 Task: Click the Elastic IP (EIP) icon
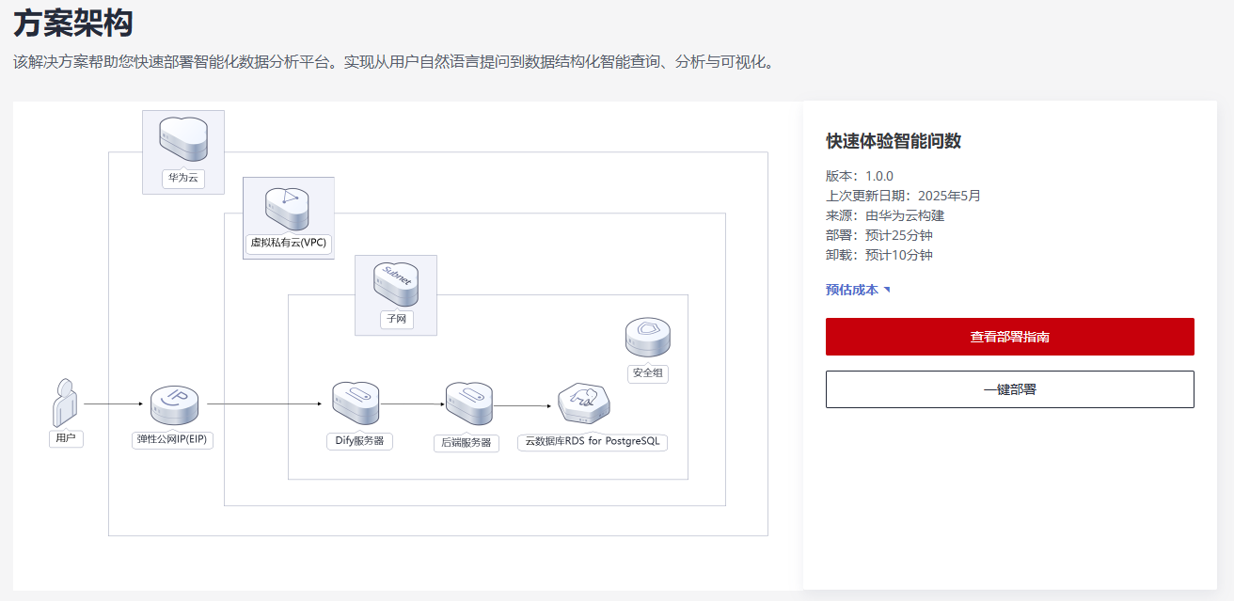[x=174, y=407]
